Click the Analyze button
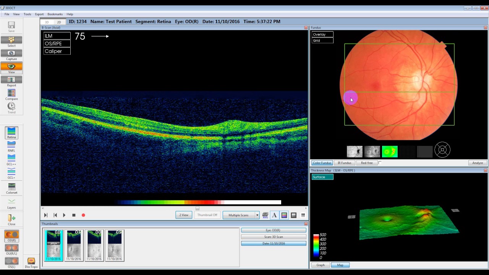 pyautogui.click(x=478, y=163)
